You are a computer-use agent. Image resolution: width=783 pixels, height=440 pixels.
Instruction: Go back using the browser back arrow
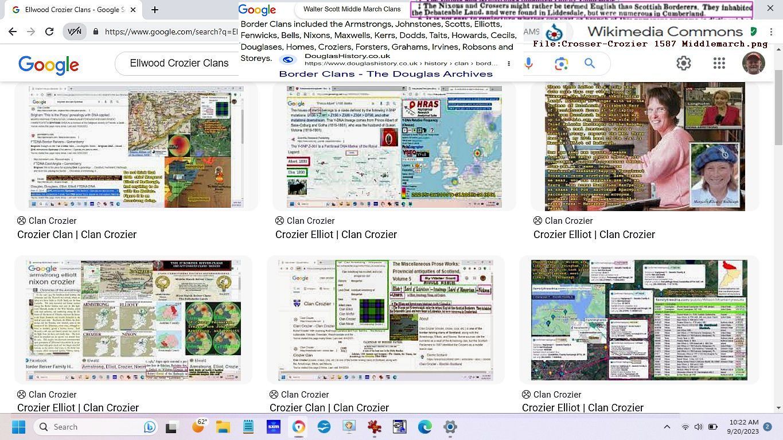point(13,32)
